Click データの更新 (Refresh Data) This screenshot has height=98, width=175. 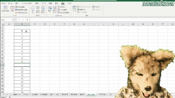tap(82, 12)
